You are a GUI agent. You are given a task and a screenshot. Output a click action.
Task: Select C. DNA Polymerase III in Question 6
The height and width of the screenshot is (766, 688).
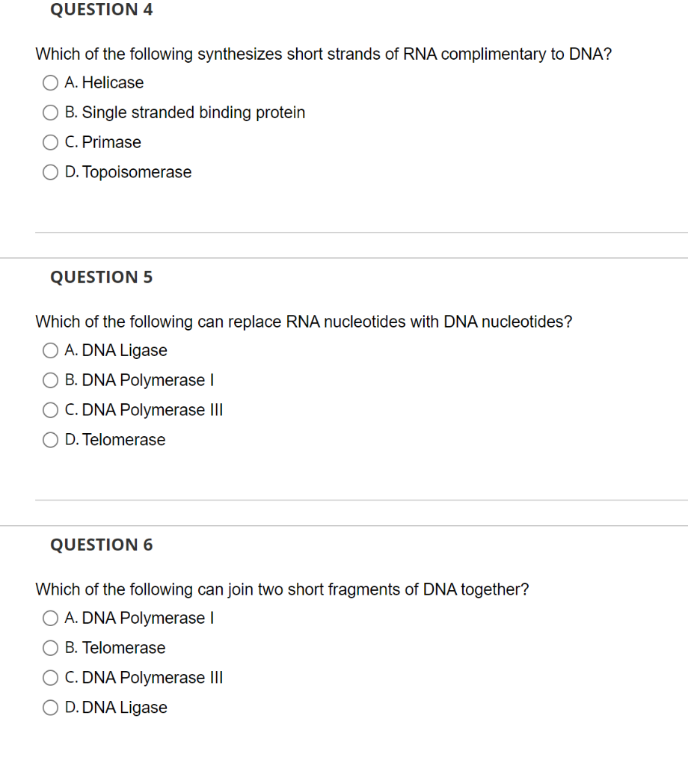tap(50, 678)
